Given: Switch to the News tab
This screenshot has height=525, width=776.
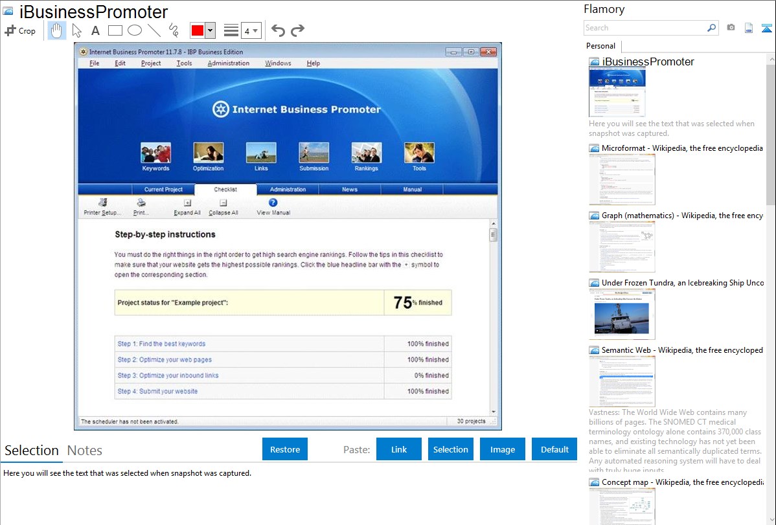Looking at the screenshot, I should [349, 190].
